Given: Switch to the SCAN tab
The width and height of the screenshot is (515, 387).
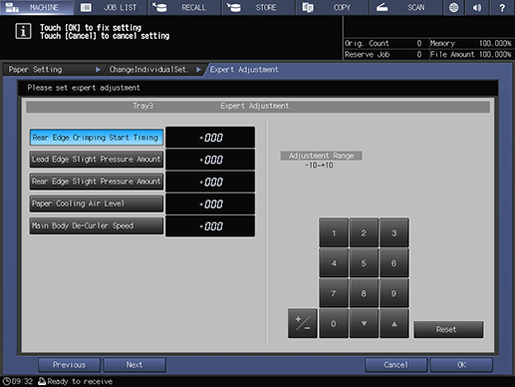Looking at the screenshot, I should pos(405,7).
